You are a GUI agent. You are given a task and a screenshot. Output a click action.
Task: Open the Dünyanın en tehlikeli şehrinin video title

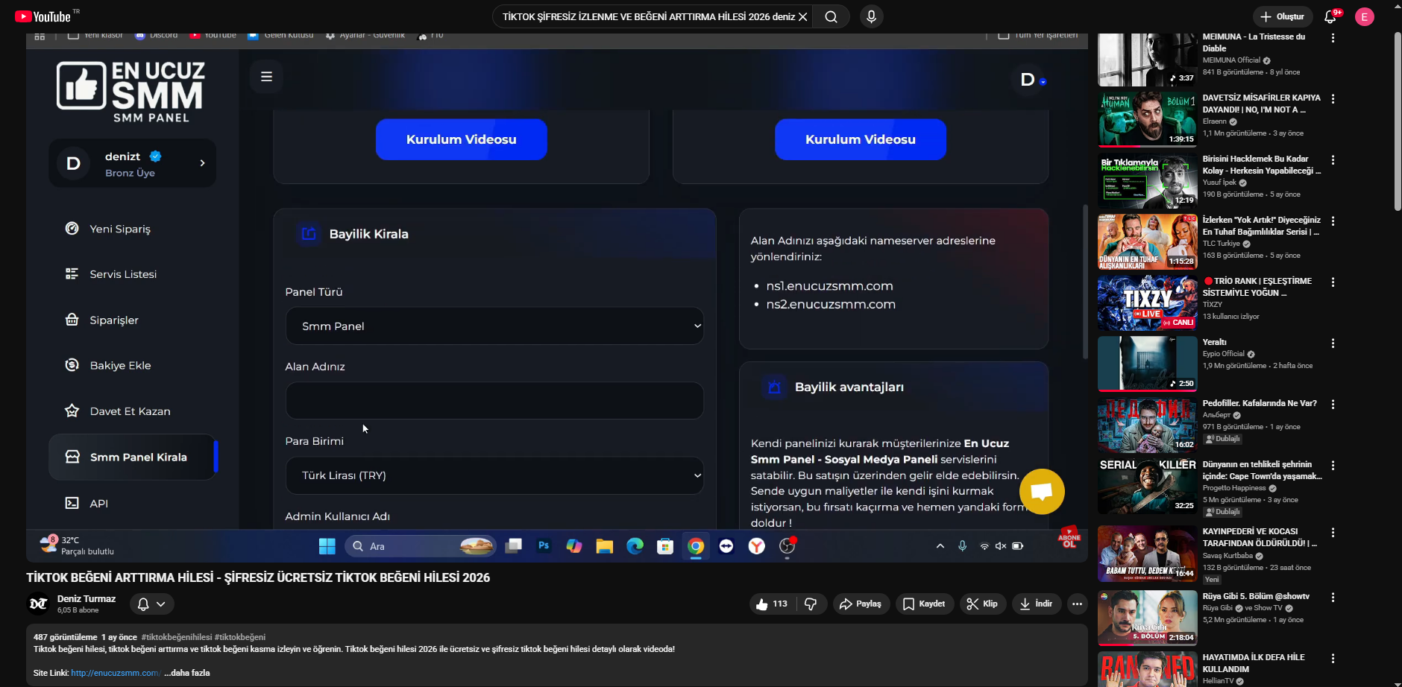(x=1262, y=470)
